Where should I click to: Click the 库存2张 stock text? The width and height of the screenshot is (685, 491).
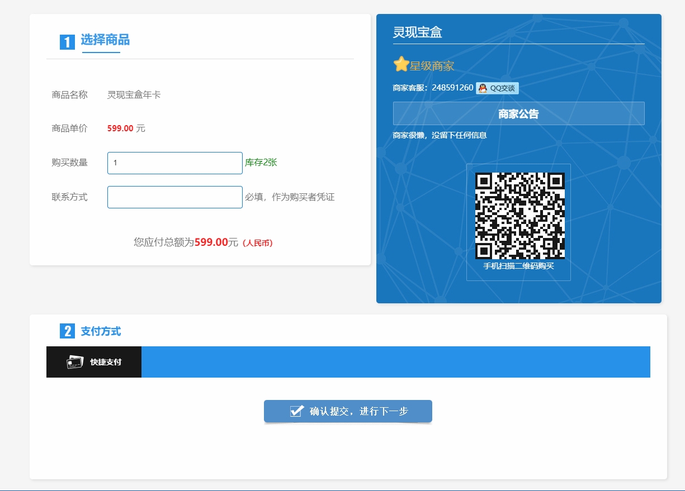(261, 163)
